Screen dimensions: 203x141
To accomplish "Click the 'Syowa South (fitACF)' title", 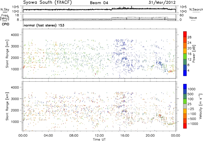I will (47, 2).
